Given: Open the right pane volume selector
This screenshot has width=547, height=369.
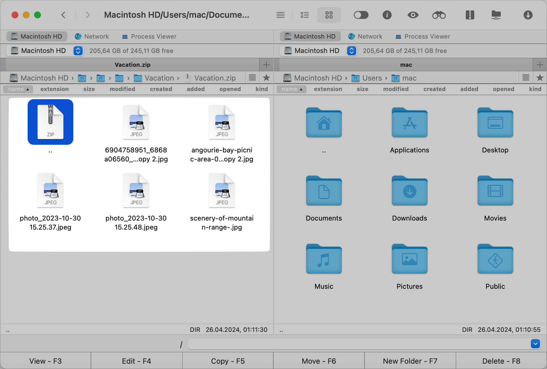Looking at the screenshot, I should coord(351,51).
